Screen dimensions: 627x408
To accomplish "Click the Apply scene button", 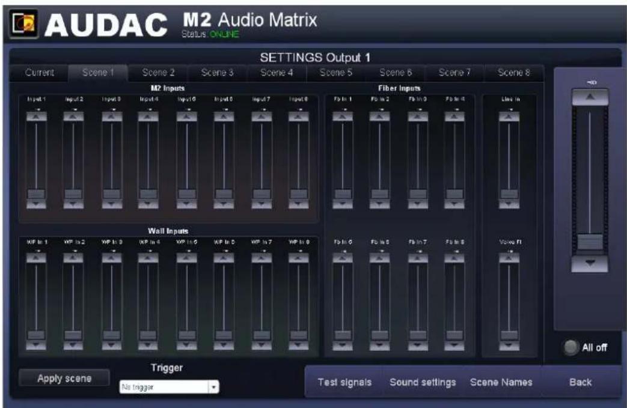I will click(64, 378).
